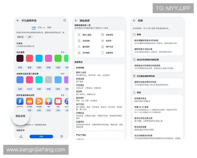Select 显示在其他应用上面 permission
Viewport: 197px width, 158px height.
(x=158, y=119)
